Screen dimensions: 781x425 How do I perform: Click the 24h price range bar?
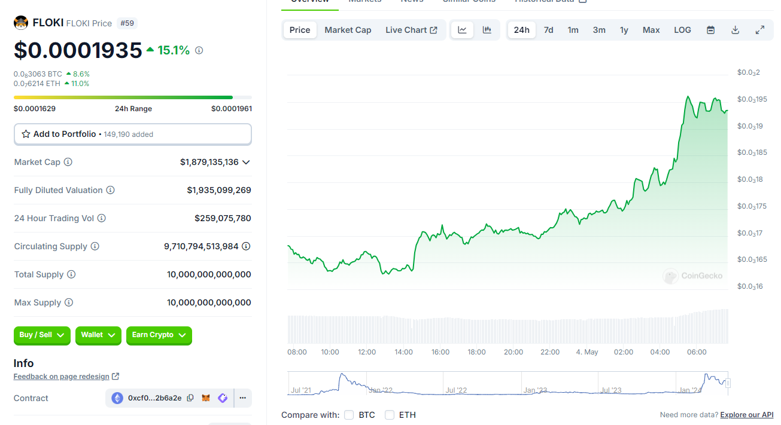[x=133, y=97]
